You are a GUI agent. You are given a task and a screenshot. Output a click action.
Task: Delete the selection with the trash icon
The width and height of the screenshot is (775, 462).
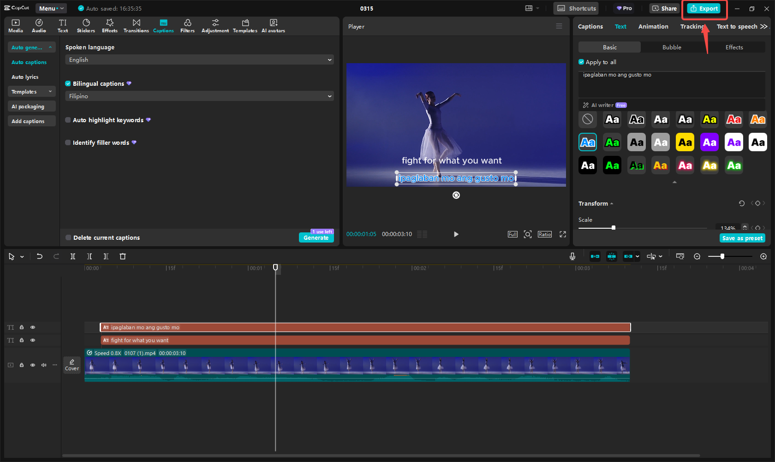123,256
